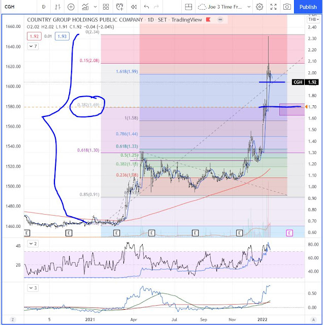Image resolution: width=323 pixels, height=325 pixels.
Task: Open the bar style chart type icon
Action: click(57, 7)
